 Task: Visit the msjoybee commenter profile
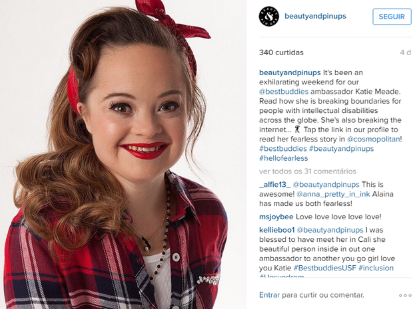pos(276,217)
